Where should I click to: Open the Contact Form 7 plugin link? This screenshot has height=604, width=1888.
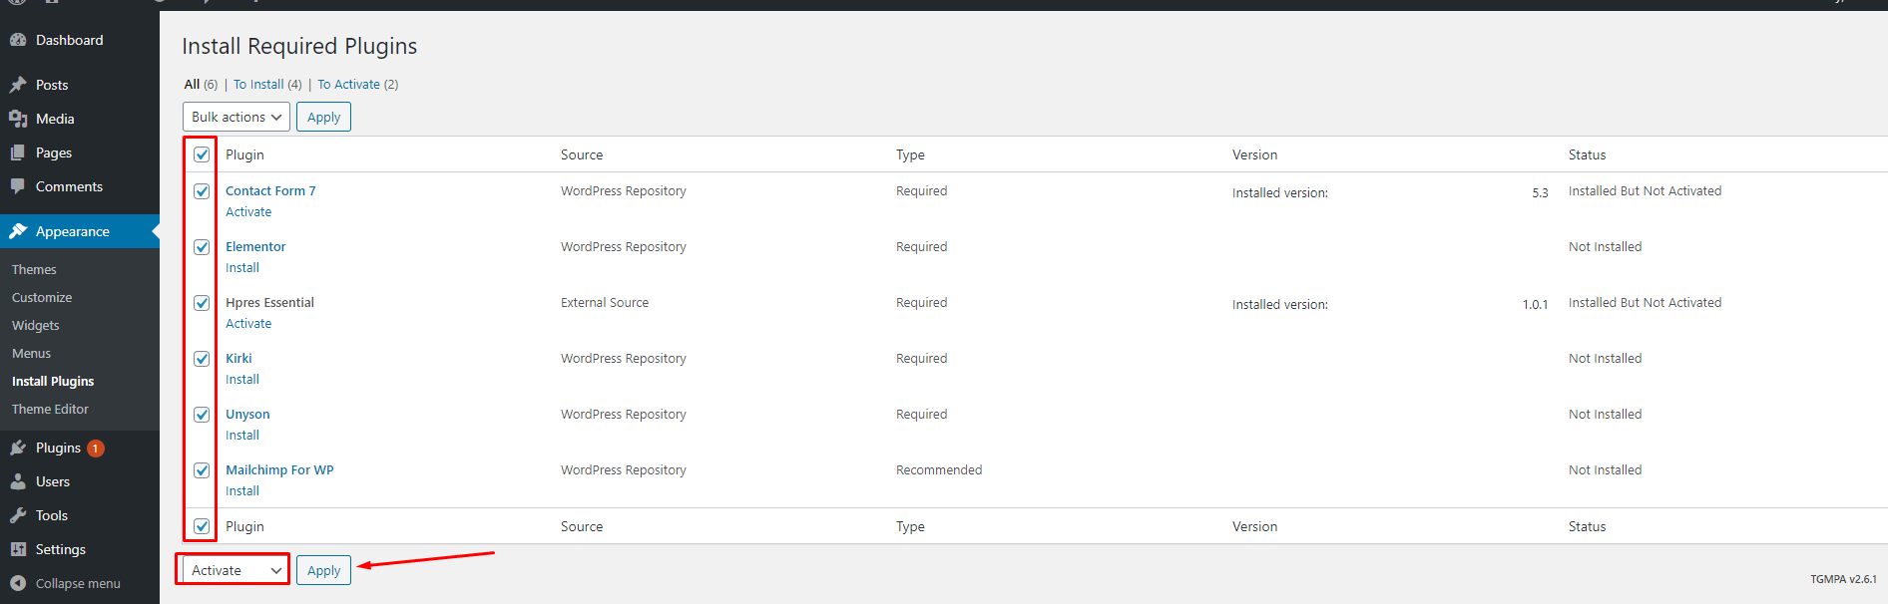[270, 191]
